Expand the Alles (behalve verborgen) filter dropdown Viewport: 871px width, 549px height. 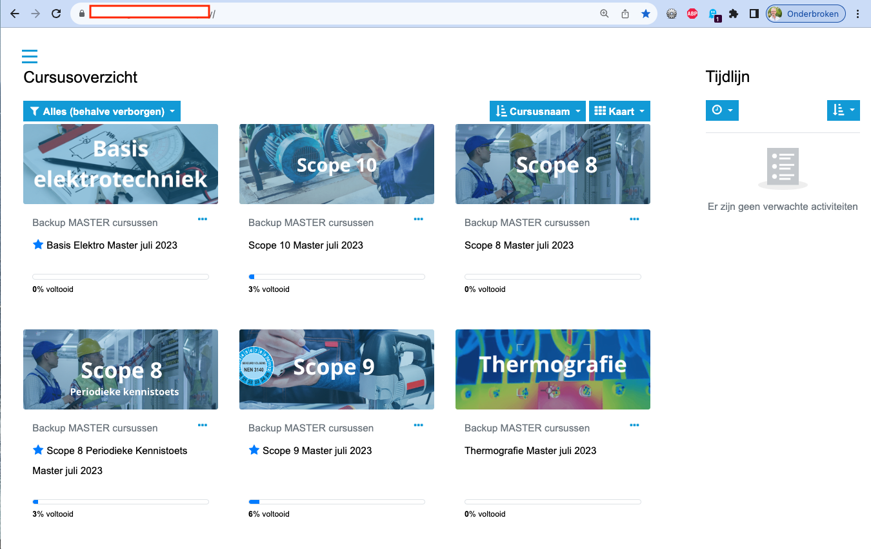(102, 111)
